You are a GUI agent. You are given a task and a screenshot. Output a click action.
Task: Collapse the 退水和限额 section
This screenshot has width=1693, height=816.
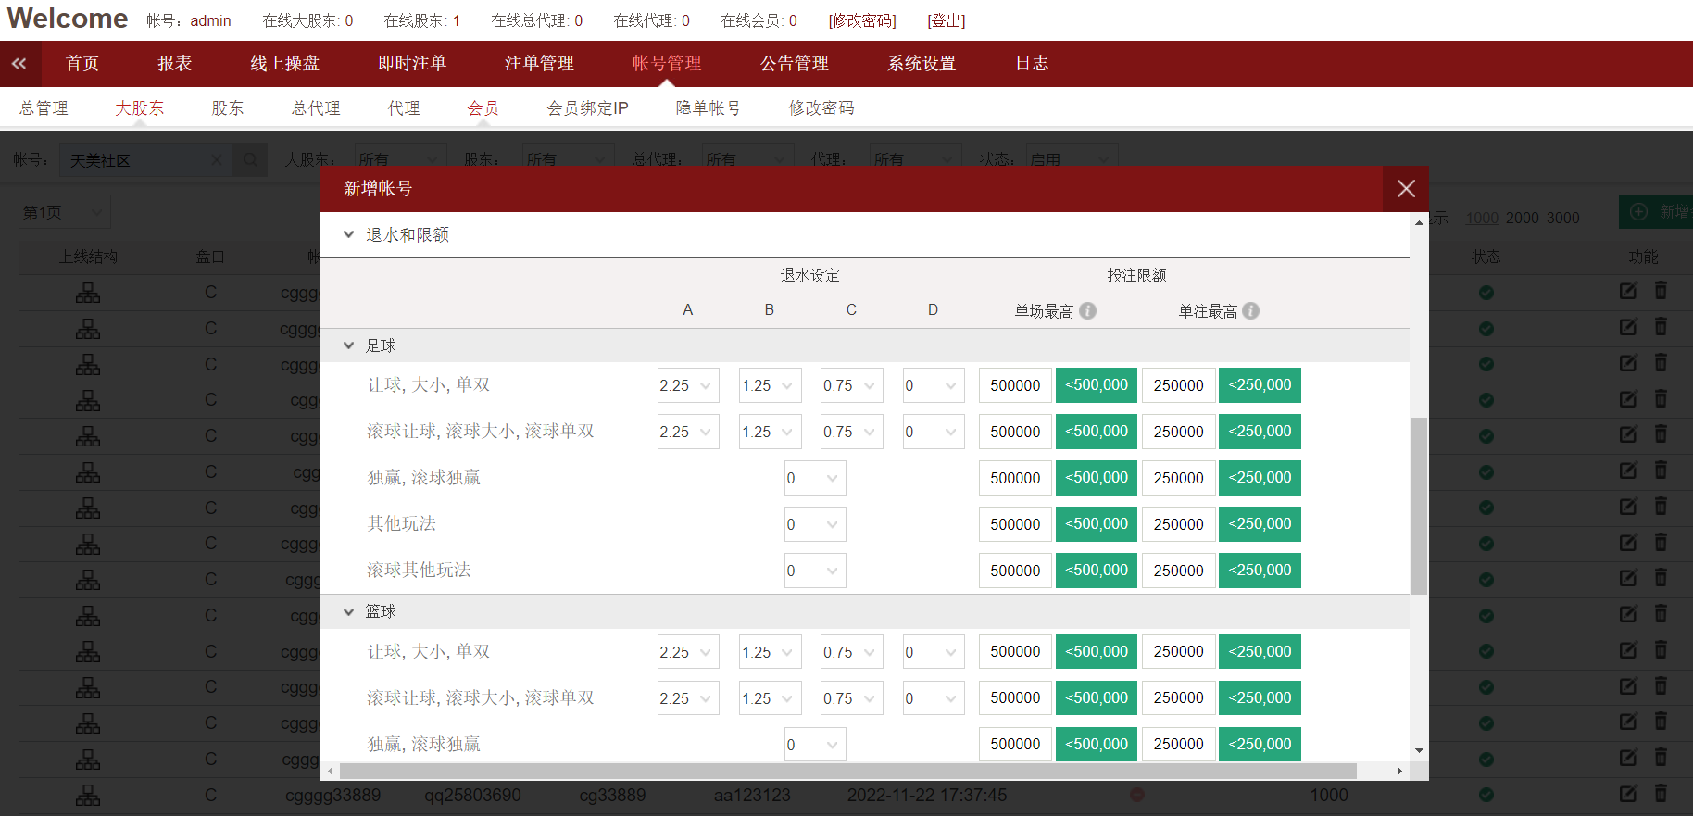point(349,235)
